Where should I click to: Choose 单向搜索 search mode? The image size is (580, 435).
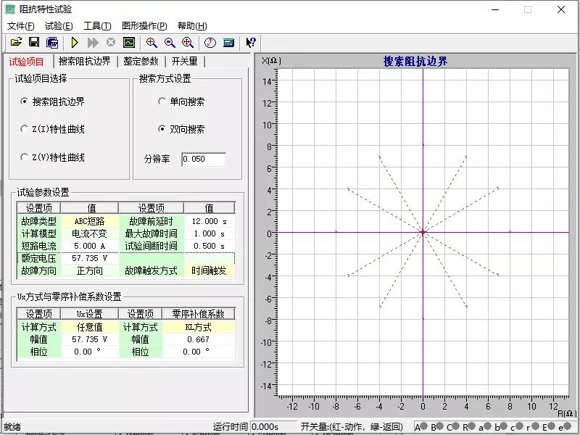[x=162, y=101]
